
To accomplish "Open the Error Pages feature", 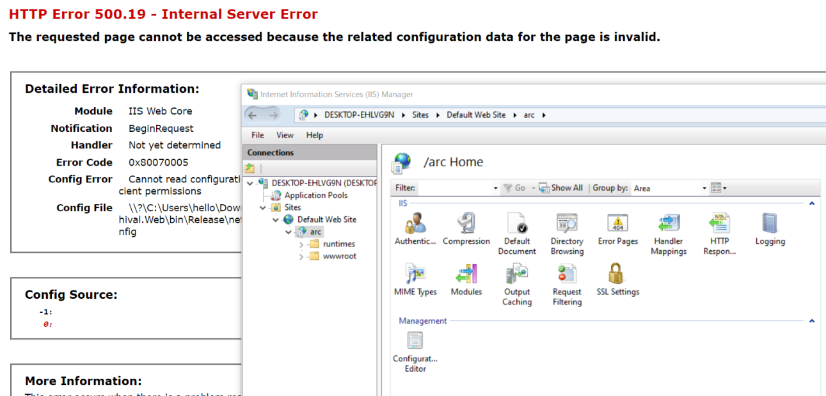I will tap(617, 230).
